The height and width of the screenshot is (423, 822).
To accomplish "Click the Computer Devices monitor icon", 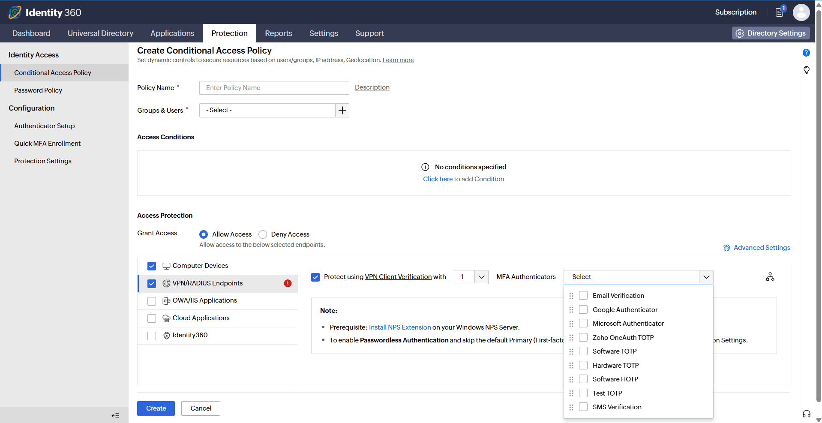I will [166, 266].
